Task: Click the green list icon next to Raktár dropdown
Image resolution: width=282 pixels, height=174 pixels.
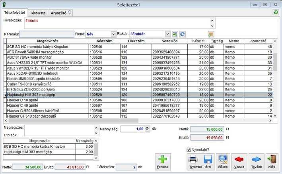Action: click(x=175, y=34)
